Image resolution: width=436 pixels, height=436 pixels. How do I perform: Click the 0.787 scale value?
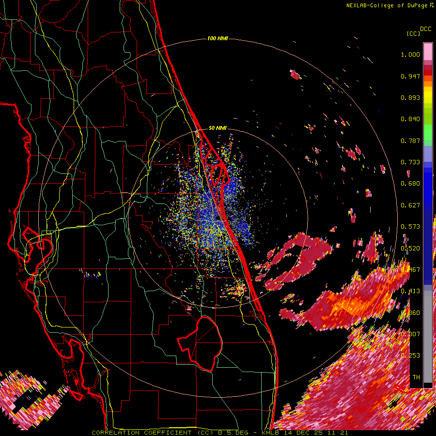pyautogui.click(x=410, y=140)
